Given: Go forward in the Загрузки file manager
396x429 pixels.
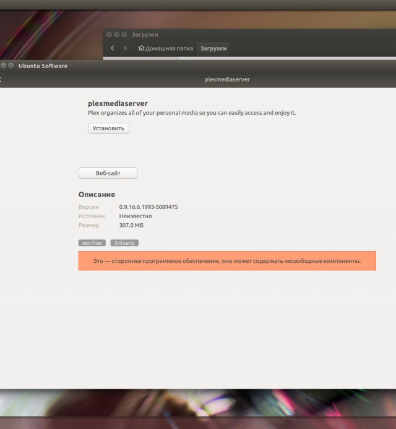Looking at the screenshot, I should click(x=125, y=48).
